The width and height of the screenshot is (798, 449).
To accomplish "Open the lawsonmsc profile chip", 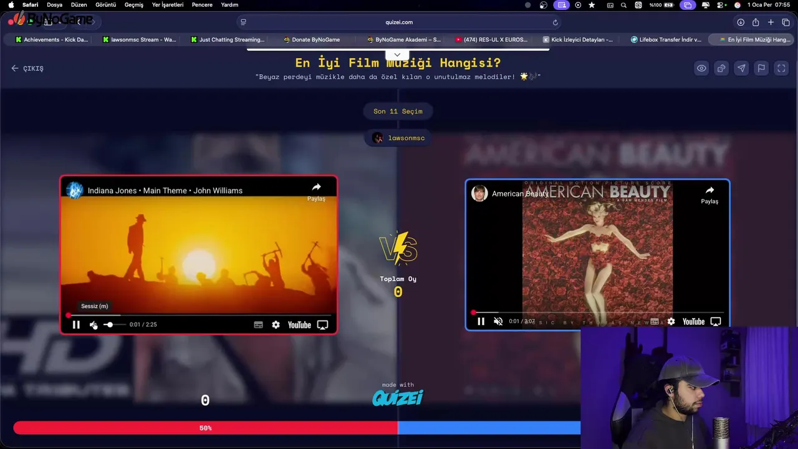I will click(x=398, y=138).
